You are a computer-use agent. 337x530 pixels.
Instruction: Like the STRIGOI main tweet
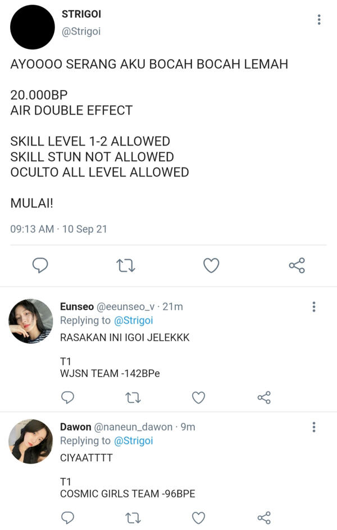[211, 265]
